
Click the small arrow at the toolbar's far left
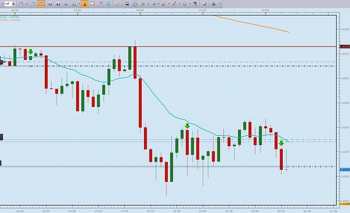[x=3, y=4]
